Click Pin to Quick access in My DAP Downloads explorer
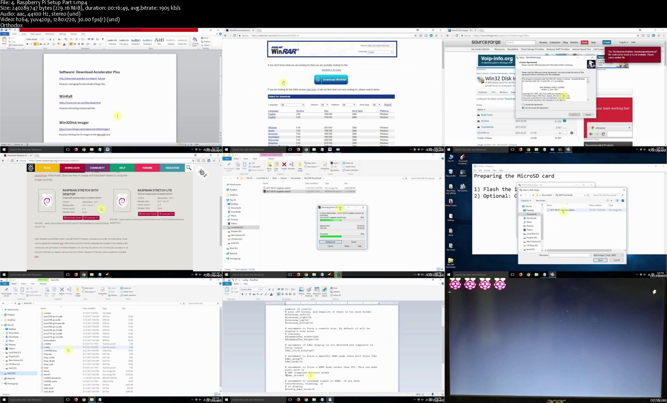The height and width of the screenshot is (403, 667). (229, 166)
